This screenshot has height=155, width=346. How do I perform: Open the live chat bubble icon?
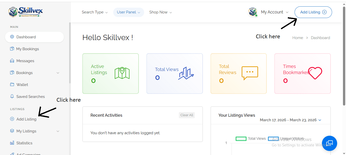329,143
